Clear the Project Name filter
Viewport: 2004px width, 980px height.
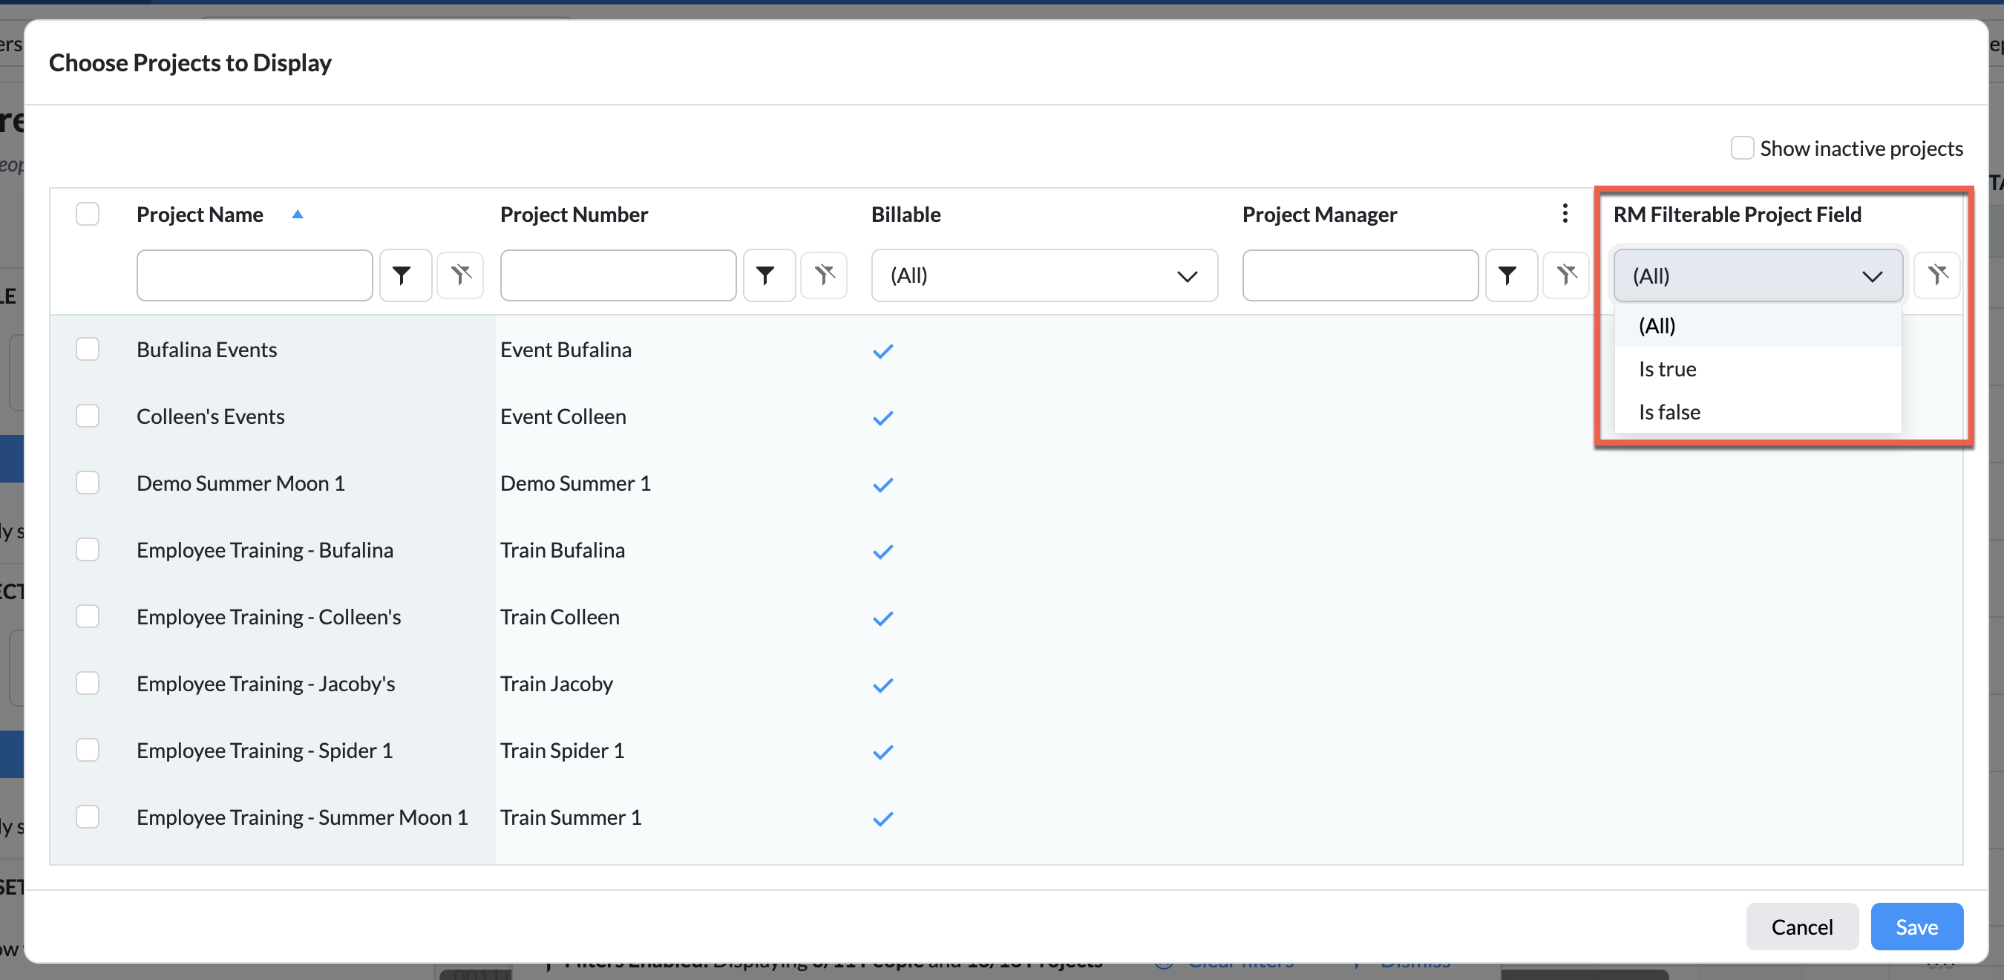click(460, 275)
